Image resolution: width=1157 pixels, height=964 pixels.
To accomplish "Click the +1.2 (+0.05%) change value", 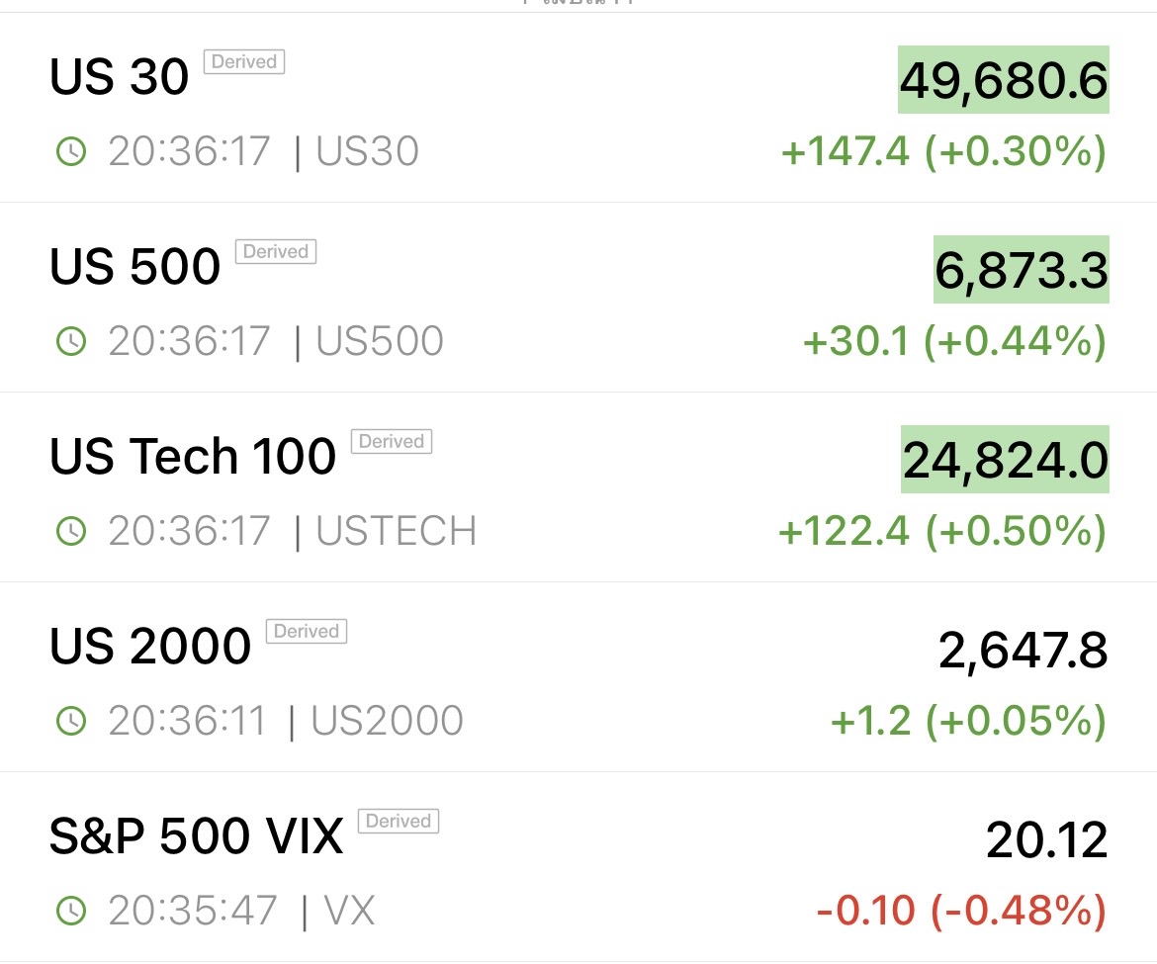I will tap(968, 722).
